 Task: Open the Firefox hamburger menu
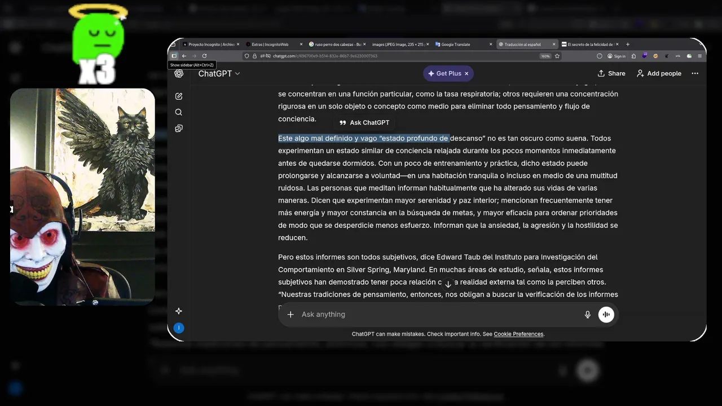pyautogui.click(x=699, y=56)
